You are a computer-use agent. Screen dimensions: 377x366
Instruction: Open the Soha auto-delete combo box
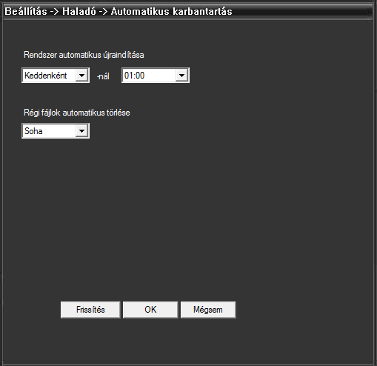(56, 131)
